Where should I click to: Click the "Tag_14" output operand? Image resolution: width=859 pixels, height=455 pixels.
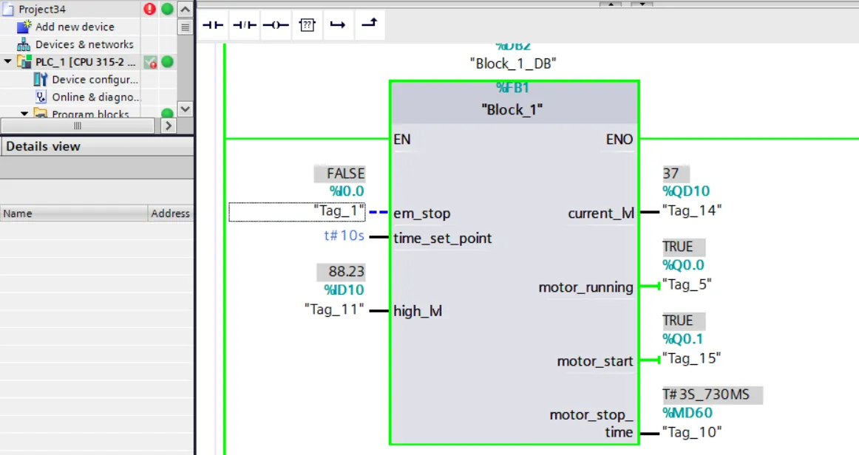tap(692, 211)
